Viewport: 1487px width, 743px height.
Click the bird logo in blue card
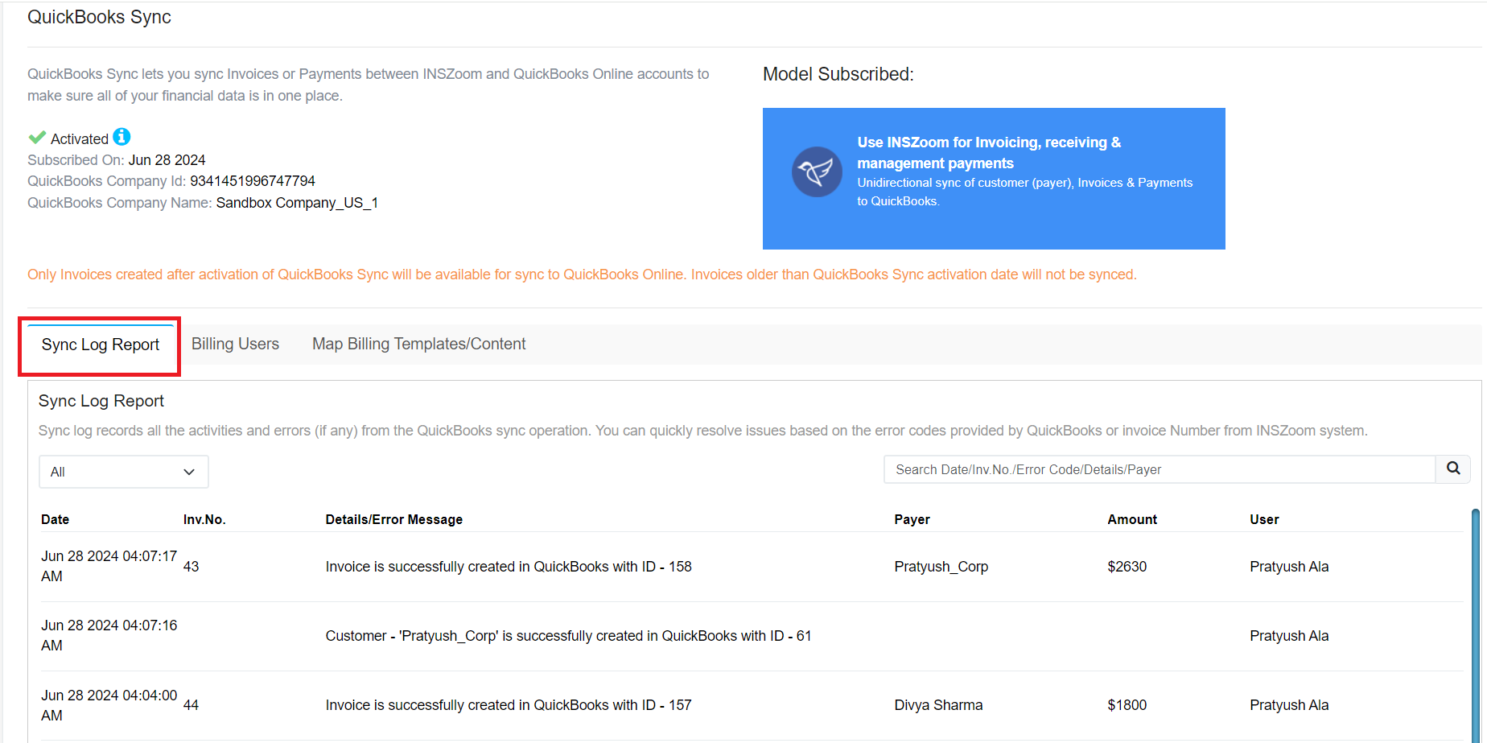pyautogui.click(x=817, y=171)
